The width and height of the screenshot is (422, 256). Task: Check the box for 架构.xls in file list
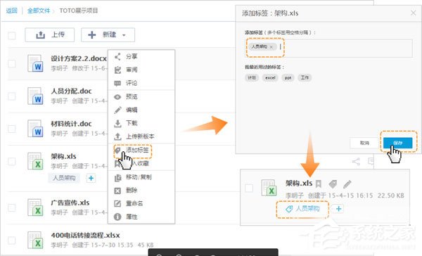pyautogui.click(x=11, y=161)
